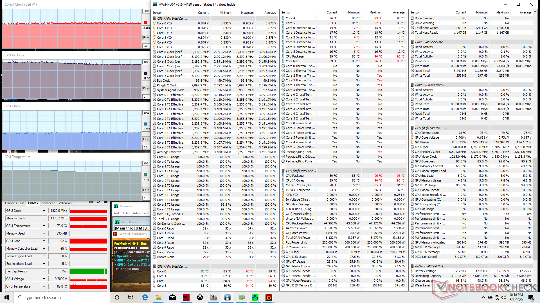
Task: Open the battery status tray icon
Action: tap(490, 297)
